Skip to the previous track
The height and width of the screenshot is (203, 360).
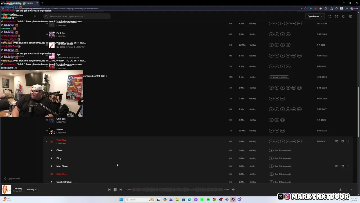tap(109, 190)
